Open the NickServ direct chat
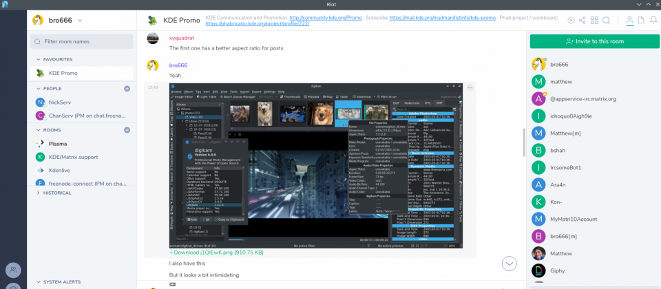 point(82,103)
